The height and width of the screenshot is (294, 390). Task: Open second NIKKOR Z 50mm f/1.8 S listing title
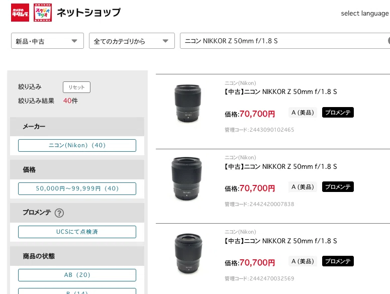tap(281, 166)
